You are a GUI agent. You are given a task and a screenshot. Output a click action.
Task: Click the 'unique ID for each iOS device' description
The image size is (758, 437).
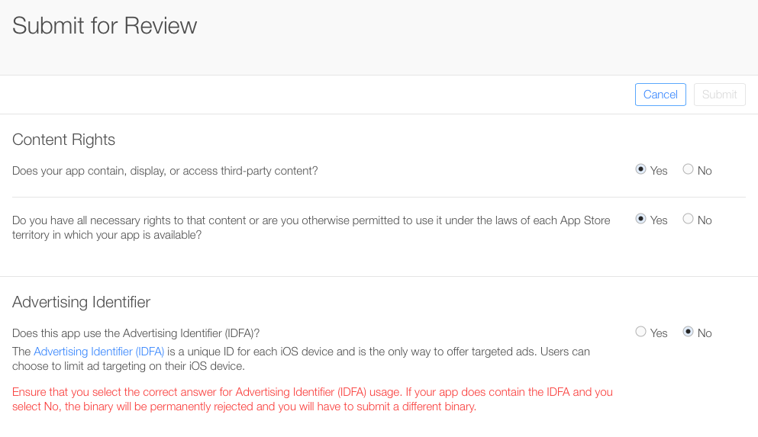pos(305,352)
